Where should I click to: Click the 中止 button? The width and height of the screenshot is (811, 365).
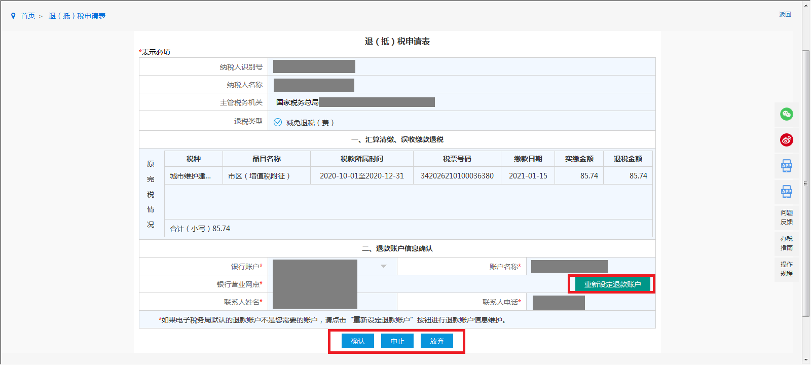[397, 341]
